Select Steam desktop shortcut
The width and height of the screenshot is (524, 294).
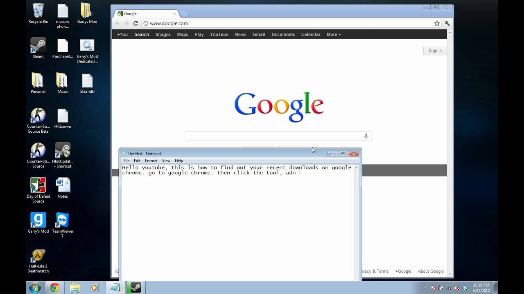38,48
